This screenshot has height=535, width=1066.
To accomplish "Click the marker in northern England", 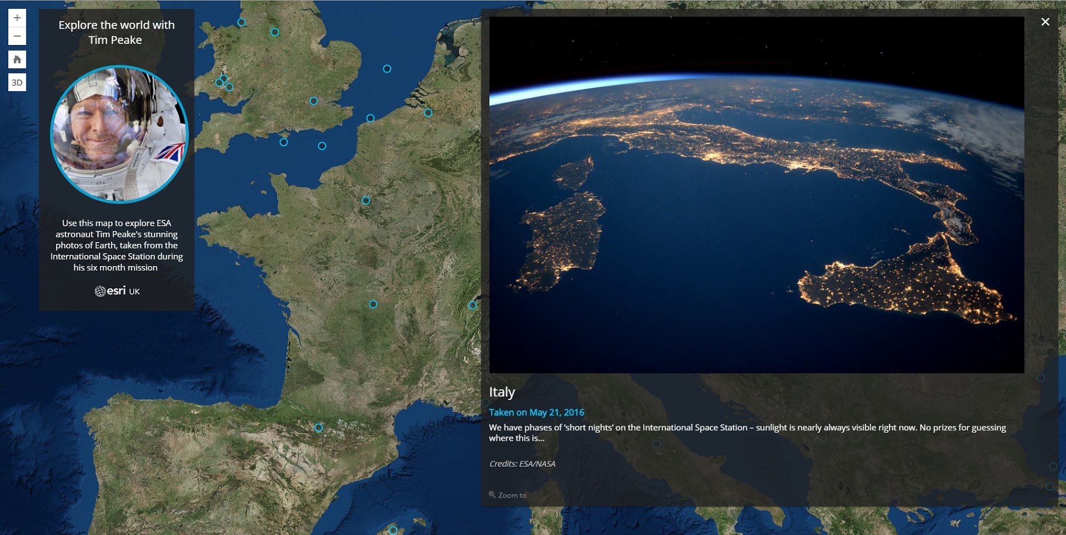I will tap(275, 32).
